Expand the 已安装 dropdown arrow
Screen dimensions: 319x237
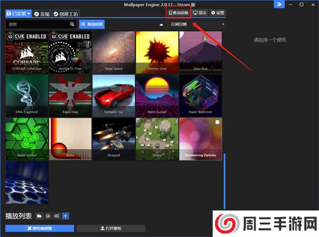pos(28,13)
